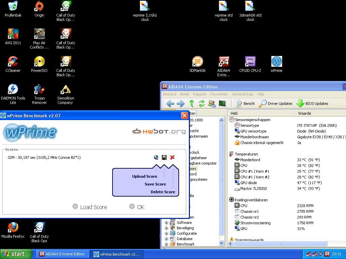This screenshot has height=259, width=346.
Task: Click Waarde column header
Action: [321, 113]
